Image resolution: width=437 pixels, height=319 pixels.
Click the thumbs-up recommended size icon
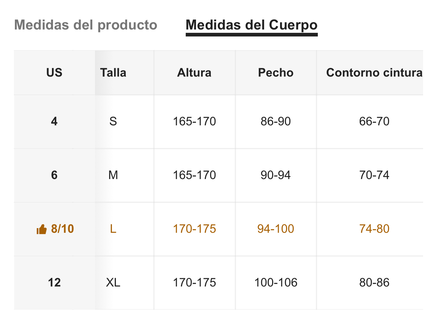click(41, 229)
